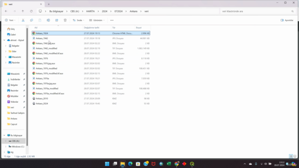Expand the Ağ network node
The width and height of the screenshot is (299, 168).
click(x=4, y=152)
